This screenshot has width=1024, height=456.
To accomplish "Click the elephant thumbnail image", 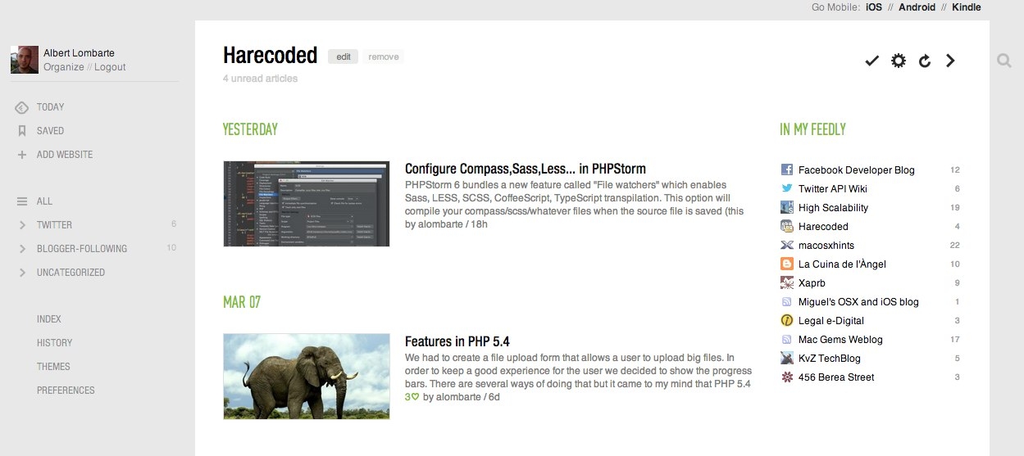I will coord(307,377).
